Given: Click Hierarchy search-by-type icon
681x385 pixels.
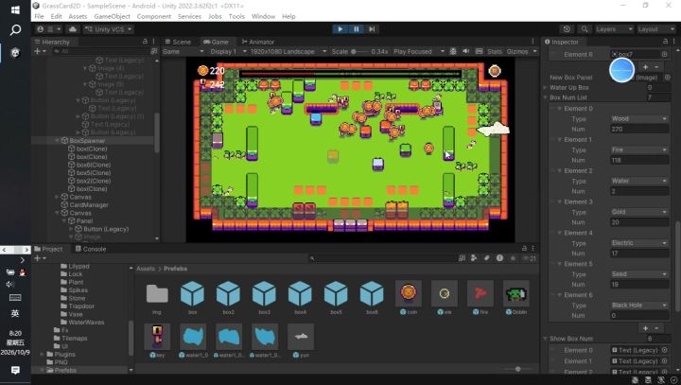Looking at the screenshot, I should pyautogui.click(x=153, y=51).
